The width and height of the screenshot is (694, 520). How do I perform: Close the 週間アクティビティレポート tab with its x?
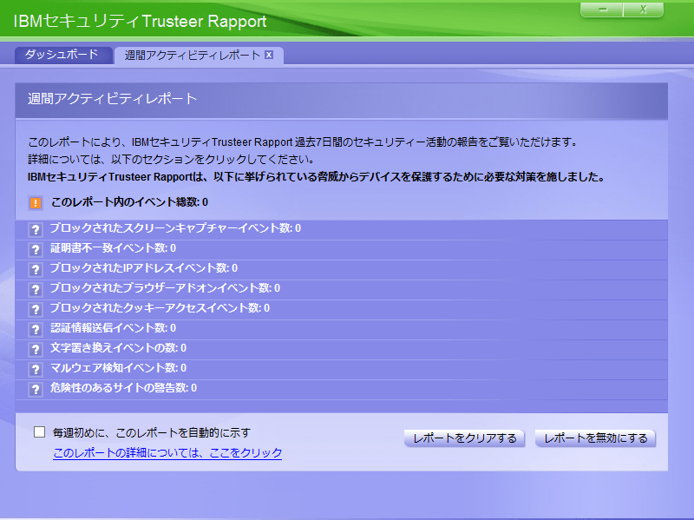pyautogui.click(x=269, y=55)
